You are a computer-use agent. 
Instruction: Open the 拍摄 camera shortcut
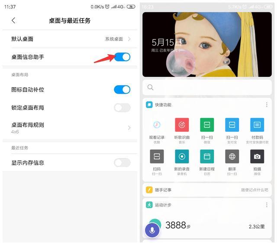pos(257,157)
